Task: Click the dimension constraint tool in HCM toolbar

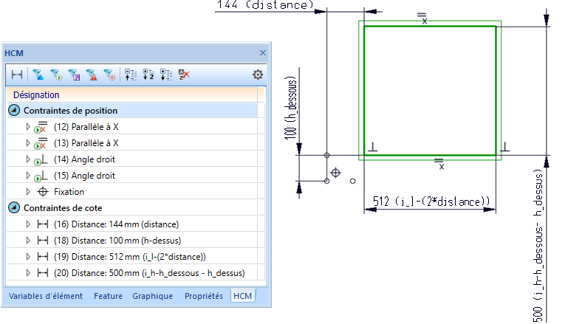Action: coord(16,74)
